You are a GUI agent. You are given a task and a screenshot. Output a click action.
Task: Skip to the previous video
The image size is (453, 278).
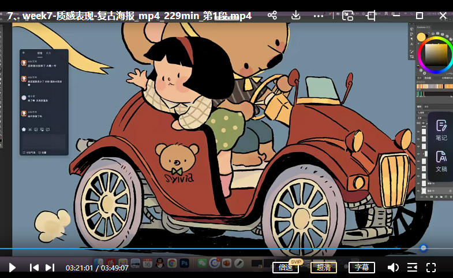pyautogui.click(x=34, y=268)
